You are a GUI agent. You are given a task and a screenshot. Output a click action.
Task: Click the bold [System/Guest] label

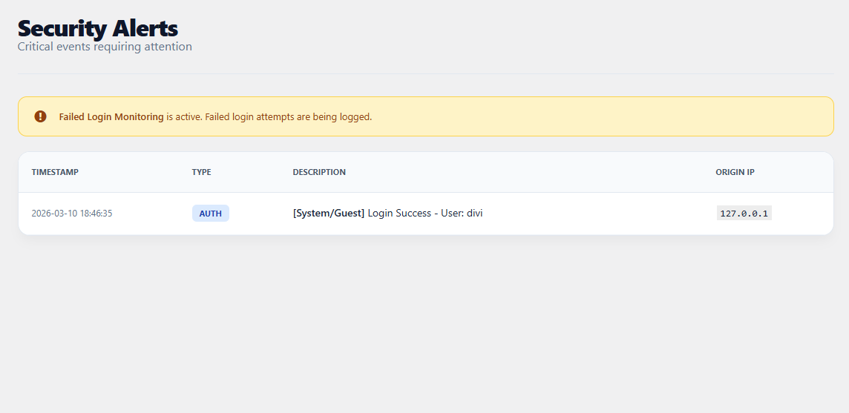coord(329,214)
